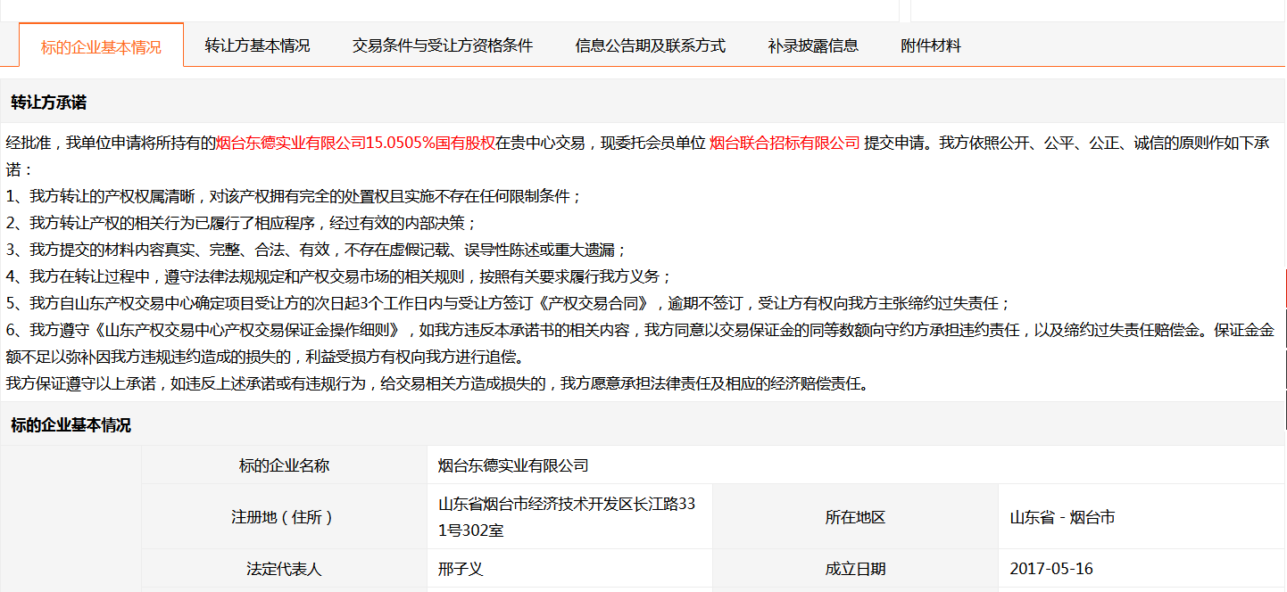Click commitment item 5 about 《产权交易合同》
The image size is (1287, 592).
coord(509,303)
